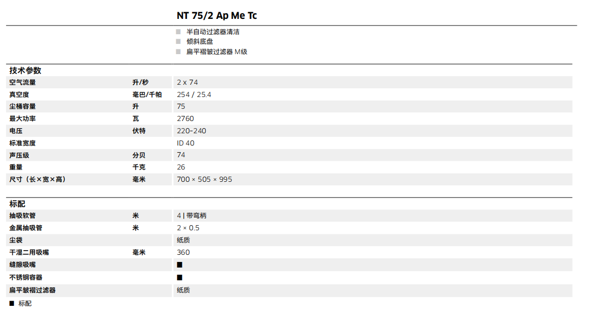Select the NT 75/2 Ap Me Tc title
Image resolution: width=589 pixels, height=314 pixels.
point(217,16)
